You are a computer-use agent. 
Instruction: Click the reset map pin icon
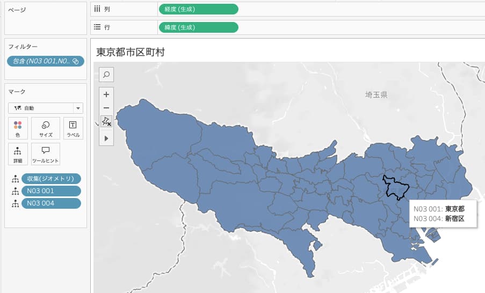pyautogui.click(x=106, y=122)
